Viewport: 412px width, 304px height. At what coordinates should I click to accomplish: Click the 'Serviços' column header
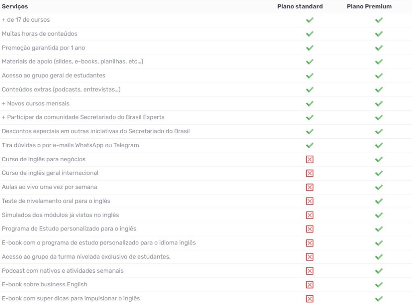click(15, 6)
